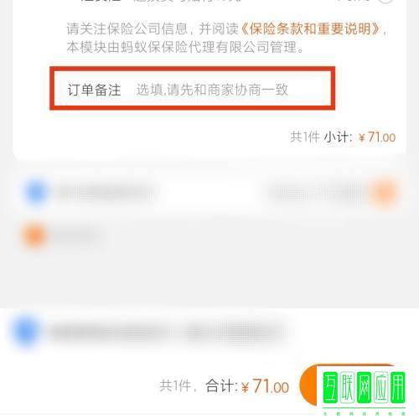Tap the blurred text left of orange switch
419x419 pixels.
(x=317, y=193)
